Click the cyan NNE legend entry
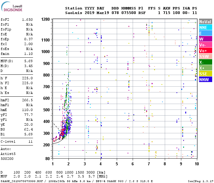 coord(205,27)
